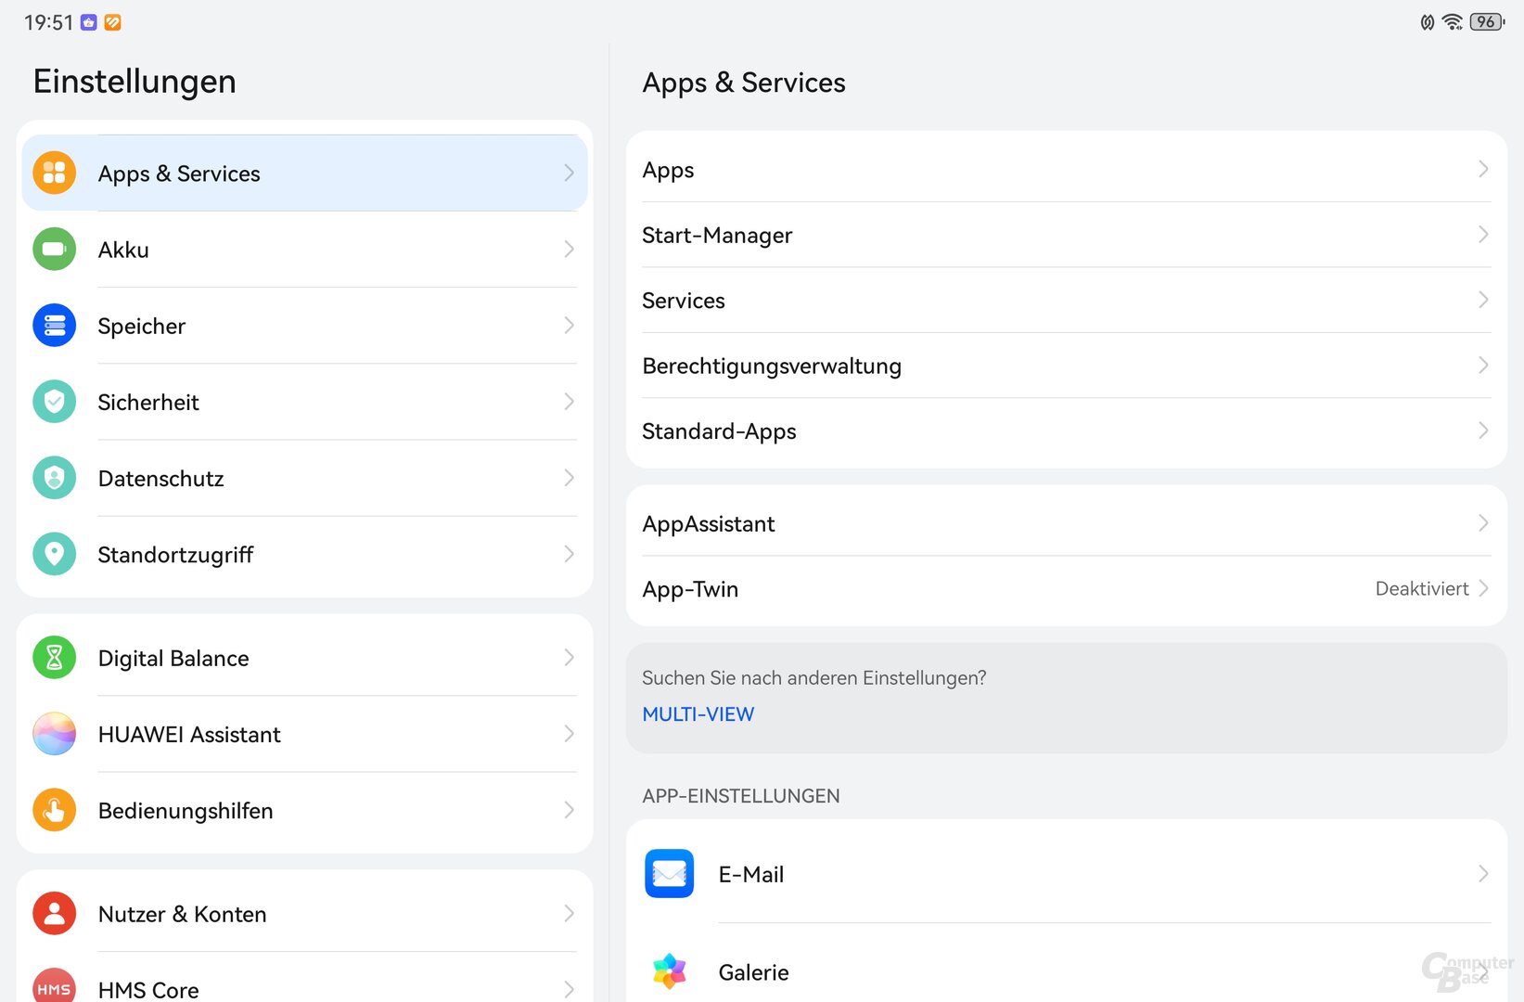Open the Berechtigungsverwaltung option

click(1067, 366)
